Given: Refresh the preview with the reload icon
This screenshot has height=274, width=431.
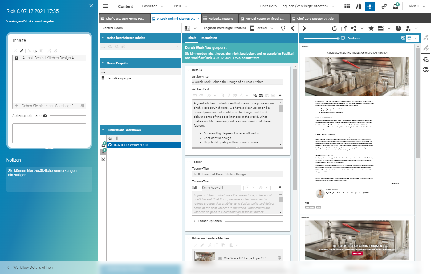Looking at the screenshot, I should click(334, 28).
